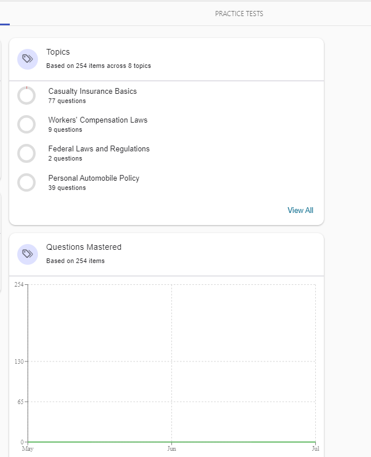This screenshot has width=371, height=457.
Task: Click "77 questions" under Casualty Insurance Basics
Action: 67,101
